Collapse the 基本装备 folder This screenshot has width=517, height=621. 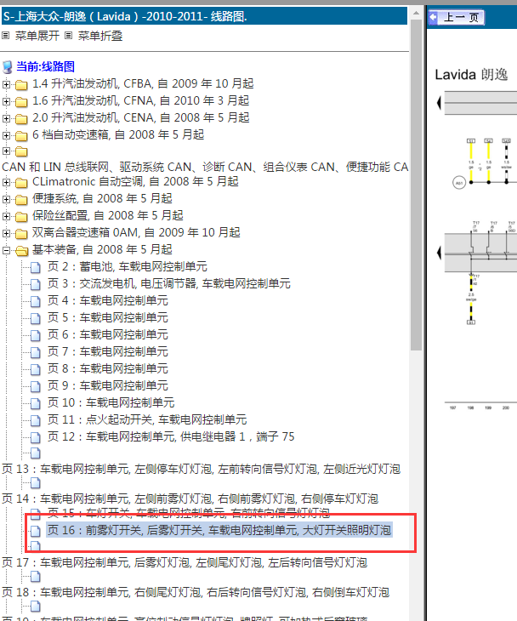tap(6, 250)
